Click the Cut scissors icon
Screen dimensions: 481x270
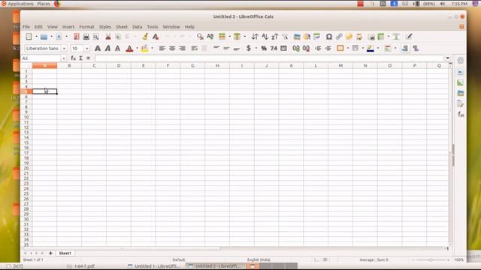(x=108, y=37)
